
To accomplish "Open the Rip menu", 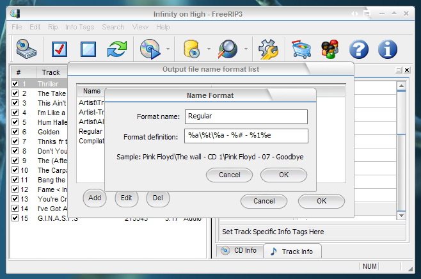I will (x=52, y=27).
